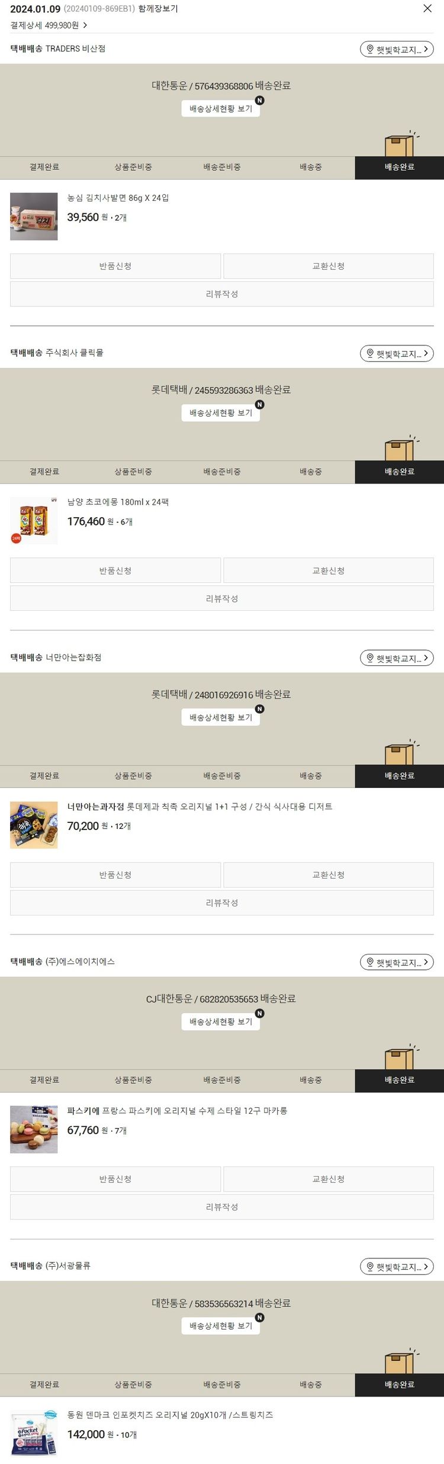Screen dimensions: 444x1464
Task: View 배송상세현황 for 롯데택배 245593286363
Action: click(221, 413)
